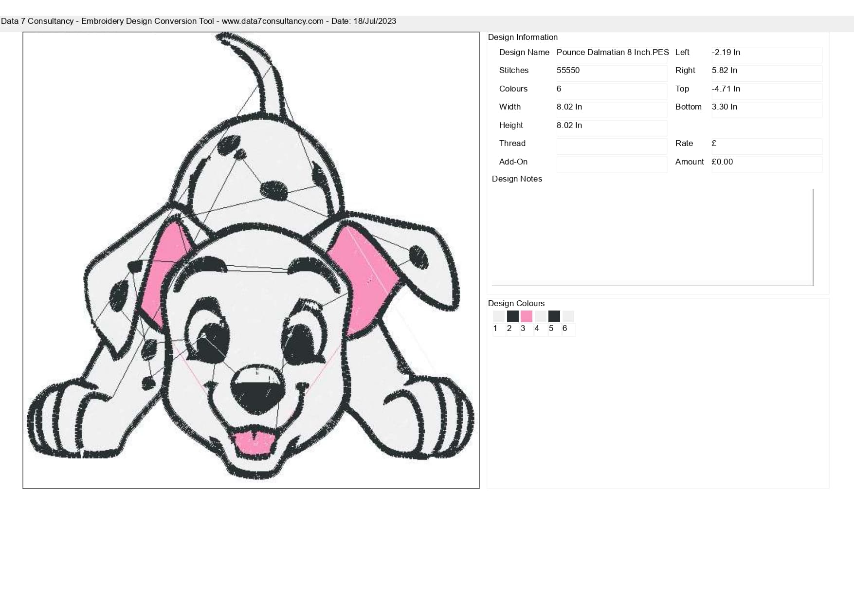Viewport: 854px width, 604px height.
Task: Click the Thread label
Action: [512, 143]
